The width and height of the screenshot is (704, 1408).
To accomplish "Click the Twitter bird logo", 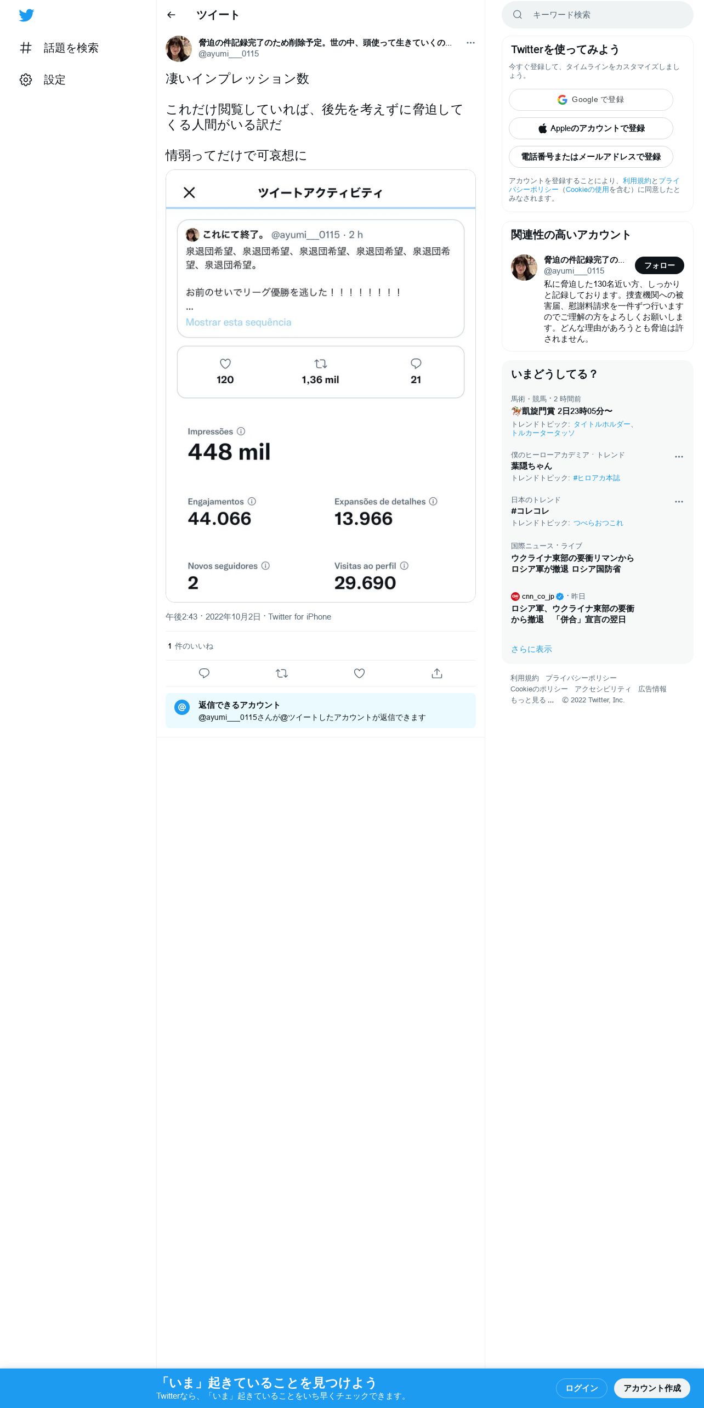I will 26,15.
